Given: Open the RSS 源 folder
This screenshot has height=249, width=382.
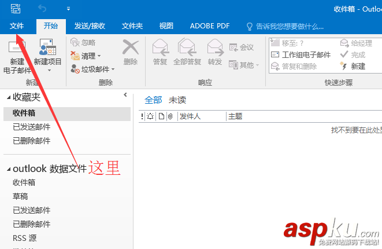Looking at the screenshot, I should [x=25, y=238].
